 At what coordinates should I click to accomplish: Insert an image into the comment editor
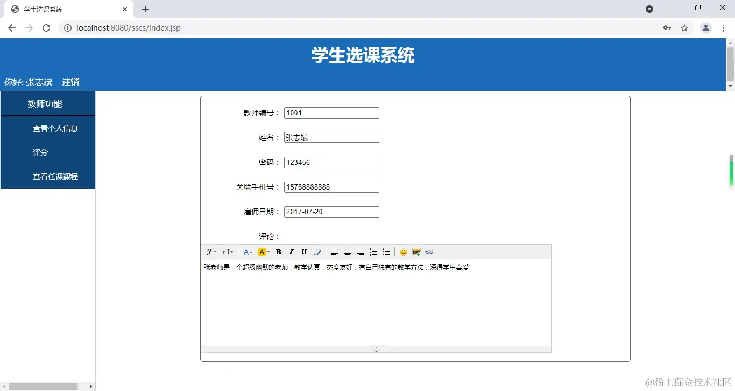point(415,251)
